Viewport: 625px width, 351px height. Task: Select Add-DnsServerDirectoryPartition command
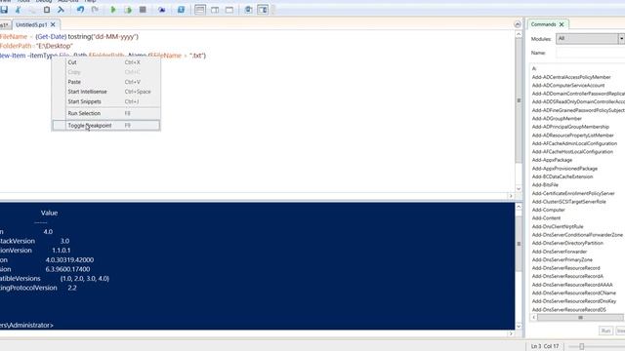(x=567, y=243)
